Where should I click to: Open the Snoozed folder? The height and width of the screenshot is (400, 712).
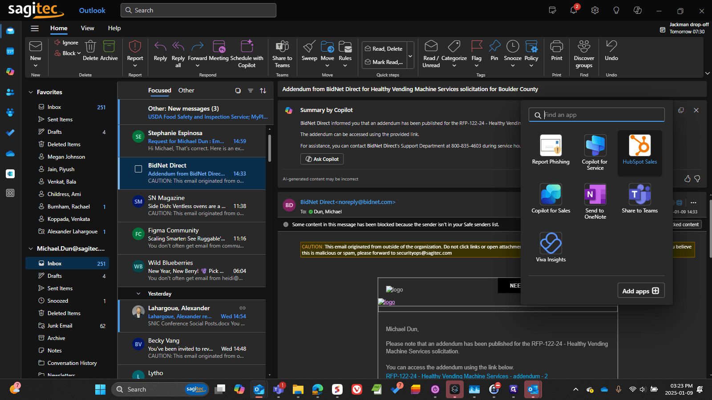pyautogui.click(x=67, y=301)
